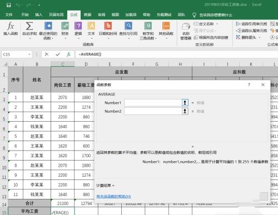
Task: Close the Function Arguments dialog
Action: click(263, 84)
